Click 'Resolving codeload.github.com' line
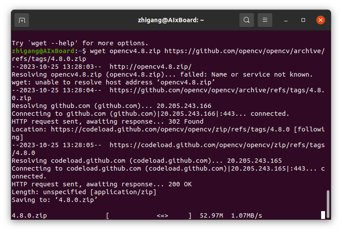The height and width of the screenshot is (232, 342). pyautogui.click(x=147, y=161)
